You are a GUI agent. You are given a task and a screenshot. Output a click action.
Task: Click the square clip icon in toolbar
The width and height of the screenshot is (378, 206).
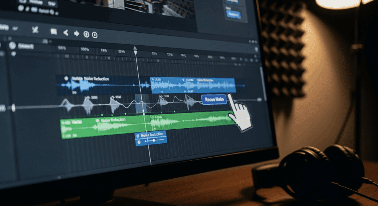54,32
